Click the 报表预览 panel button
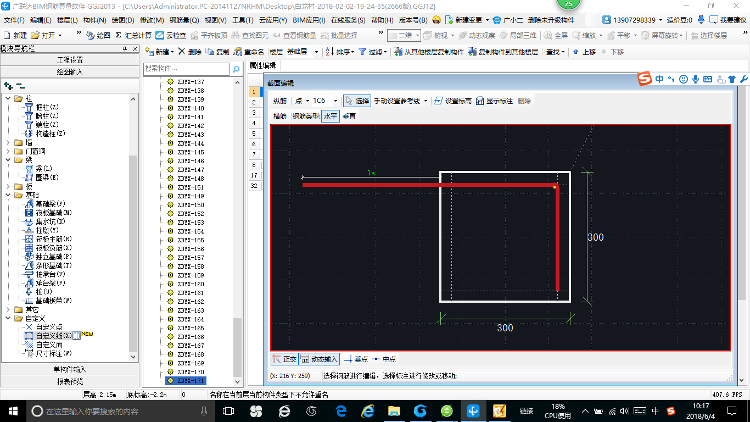The width and height of the screenshot is (750, 422). (70, 381)
